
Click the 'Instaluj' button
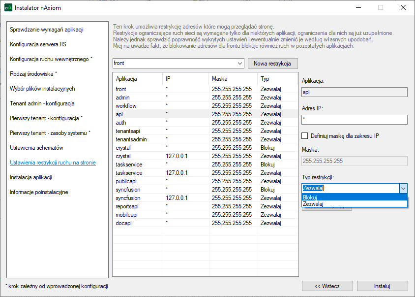pyautogui.click(x=382, y=286)
